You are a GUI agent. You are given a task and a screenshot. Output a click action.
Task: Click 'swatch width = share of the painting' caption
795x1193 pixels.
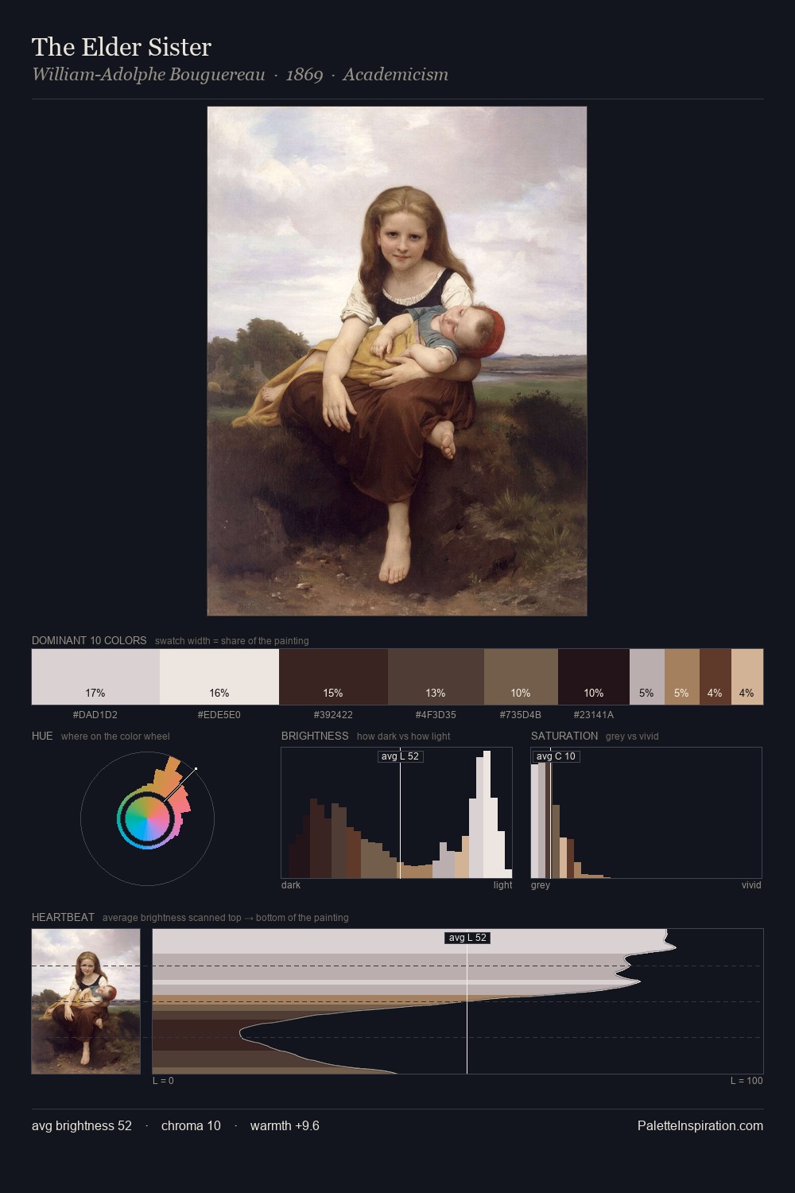coord(232,641)
